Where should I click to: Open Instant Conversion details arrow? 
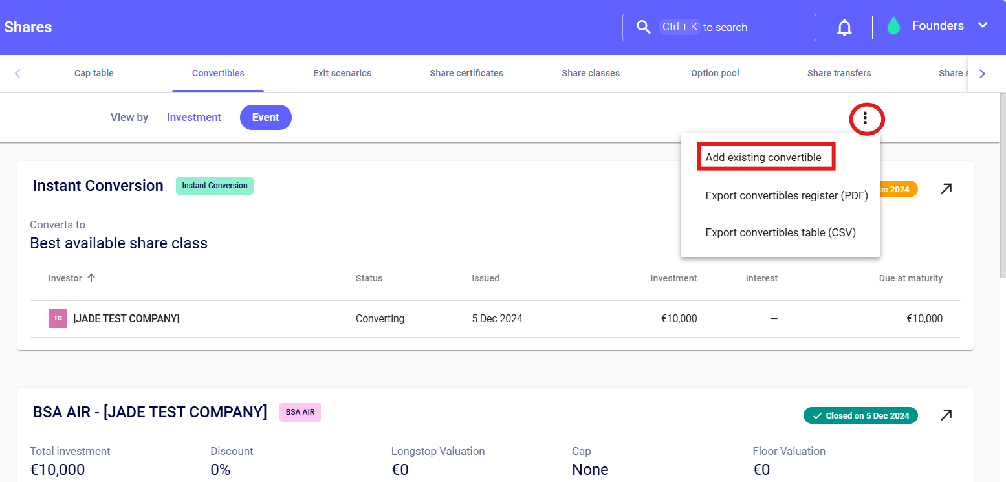click(946, 189)
